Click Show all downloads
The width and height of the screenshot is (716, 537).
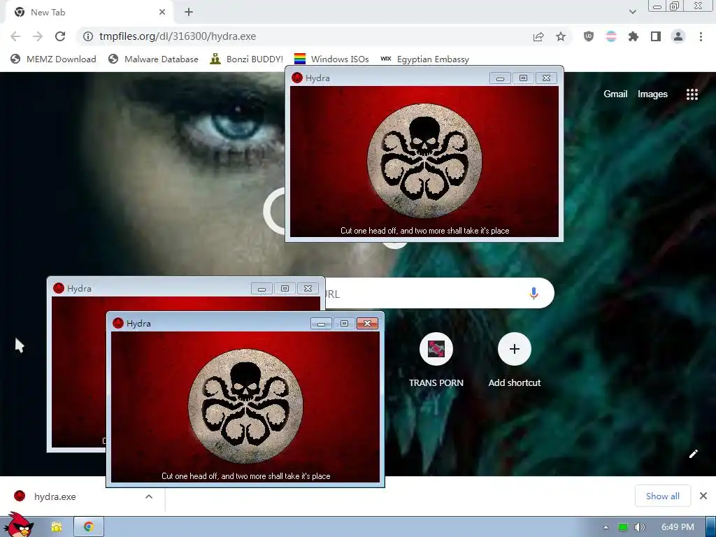663,496
